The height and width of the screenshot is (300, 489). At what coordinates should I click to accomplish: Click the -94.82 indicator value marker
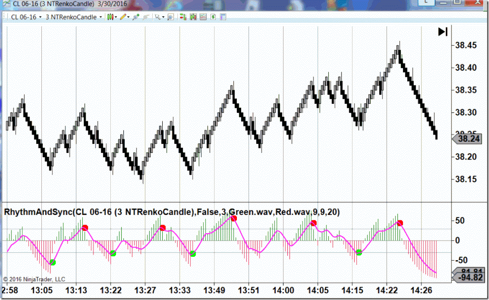tap(467, 277)
